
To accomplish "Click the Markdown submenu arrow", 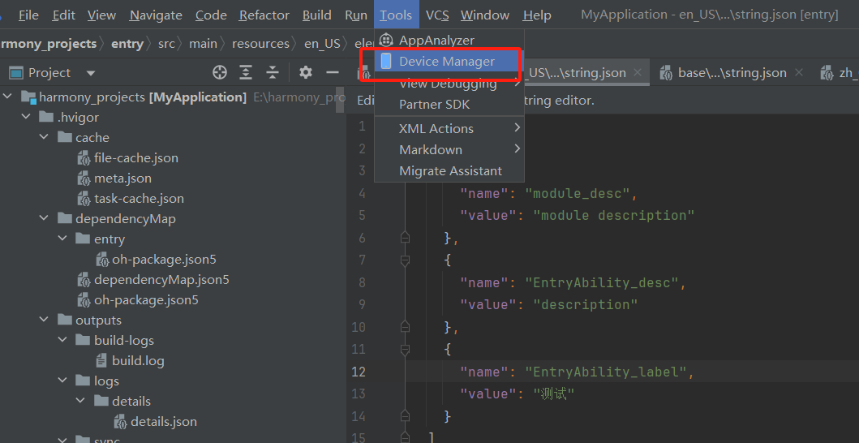I will coord(518,149).
